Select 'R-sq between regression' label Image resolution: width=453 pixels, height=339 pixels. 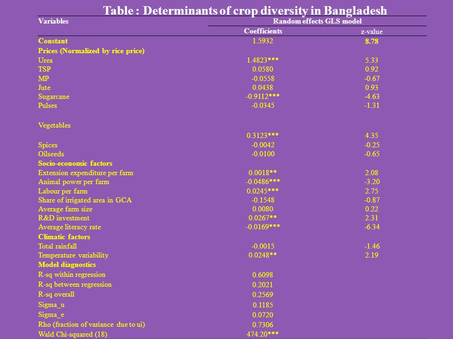(75, 284)
